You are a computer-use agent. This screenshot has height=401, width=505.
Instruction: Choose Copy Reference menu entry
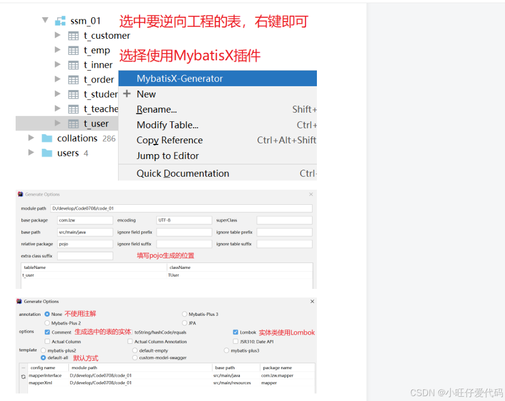click(x=217, y=141)
